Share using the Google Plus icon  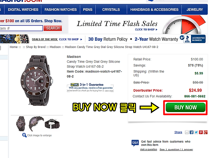pos(205,132)
